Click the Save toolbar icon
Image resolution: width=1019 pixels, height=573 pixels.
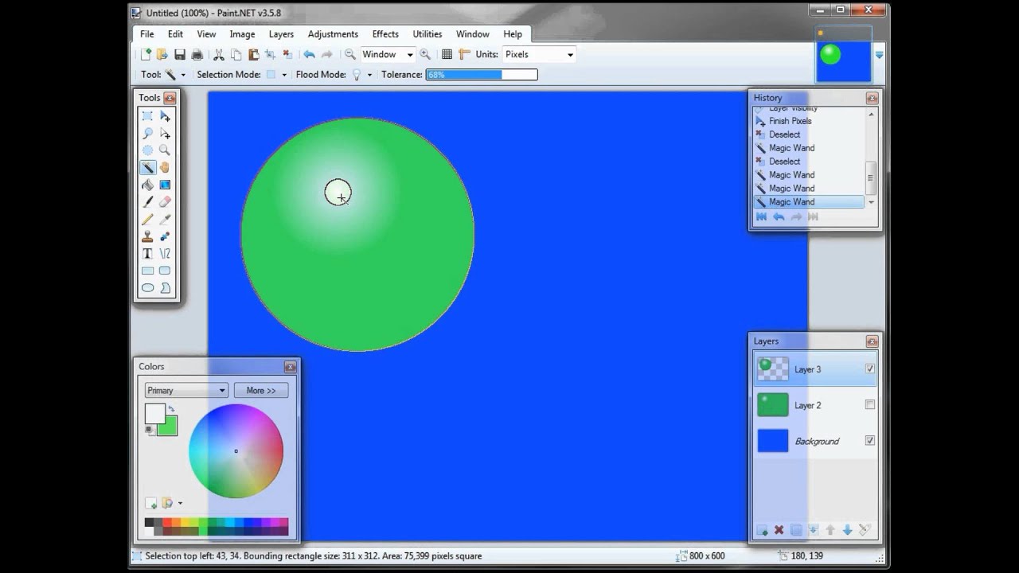[x=180, y=54]
